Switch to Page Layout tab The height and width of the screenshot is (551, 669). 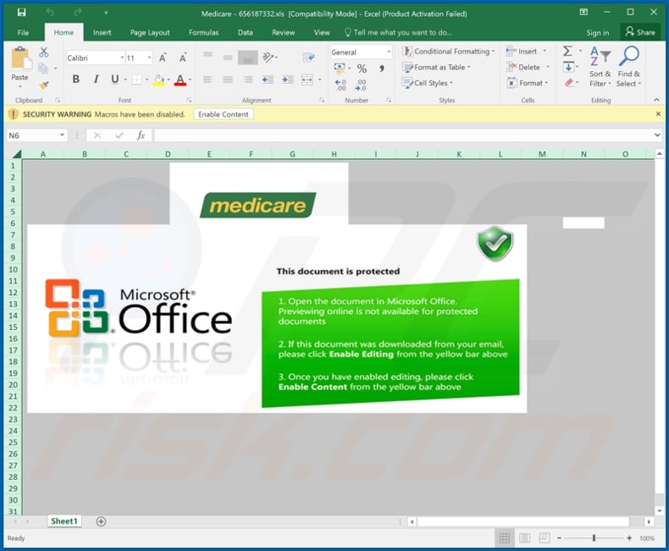pyautogui.click(x=150, y=32)
